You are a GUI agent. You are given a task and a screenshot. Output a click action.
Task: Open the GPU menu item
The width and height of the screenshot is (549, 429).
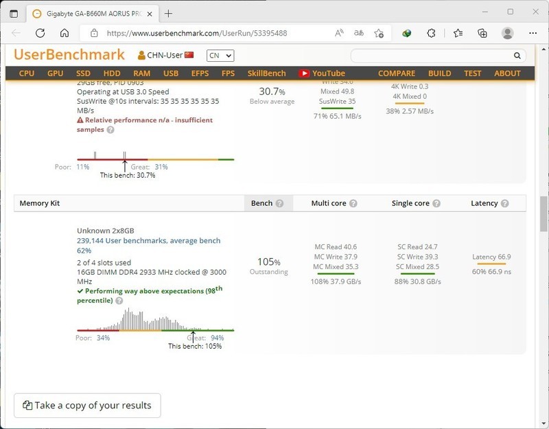(x=55, y=73)
